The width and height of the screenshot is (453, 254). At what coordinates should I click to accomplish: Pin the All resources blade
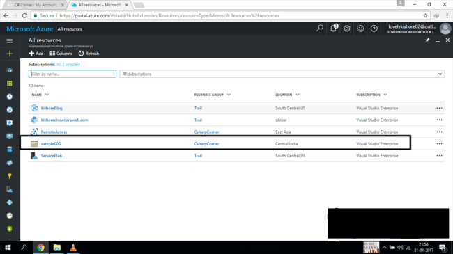point(427,40)
